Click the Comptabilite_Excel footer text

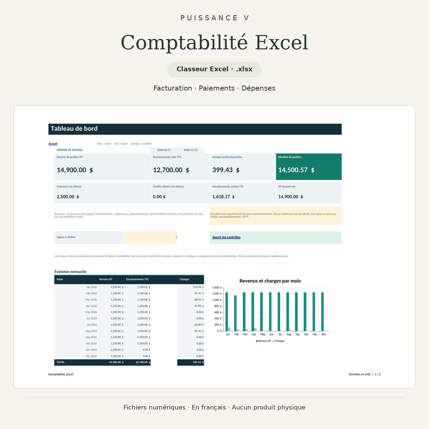pyautogui.click(x=61, y=374)
